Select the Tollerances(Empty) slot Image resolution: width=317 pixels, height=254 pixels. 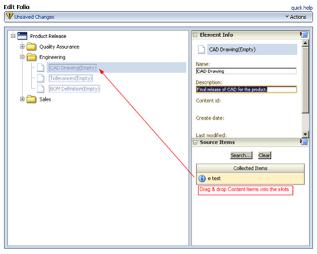click(71, 78)
